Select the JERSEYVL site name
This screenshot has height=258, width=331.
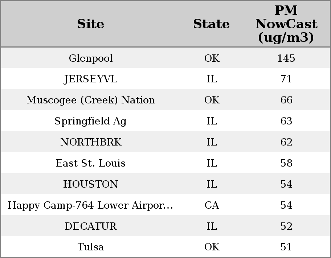(x=90, y=79)
